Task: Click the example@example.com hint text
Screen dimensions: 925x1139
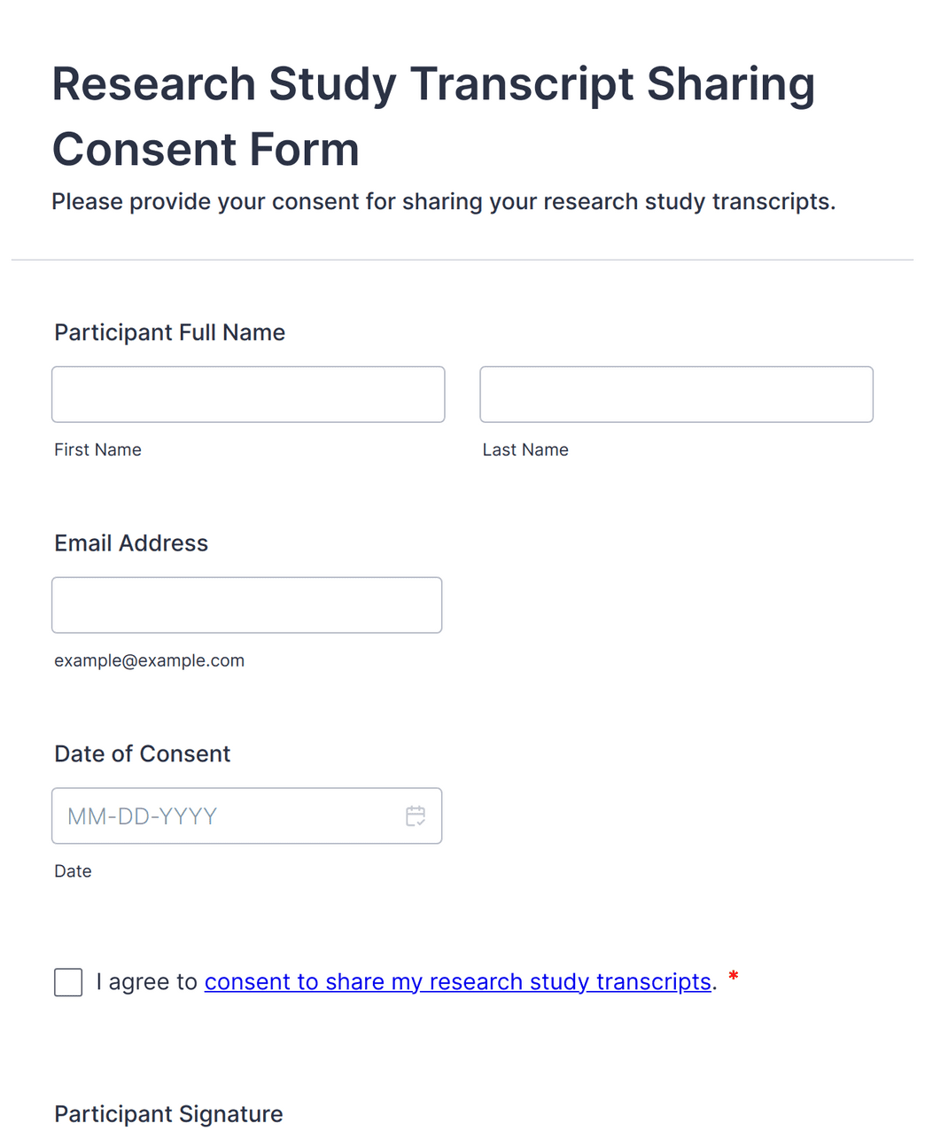Action: (x=149, y=661)
